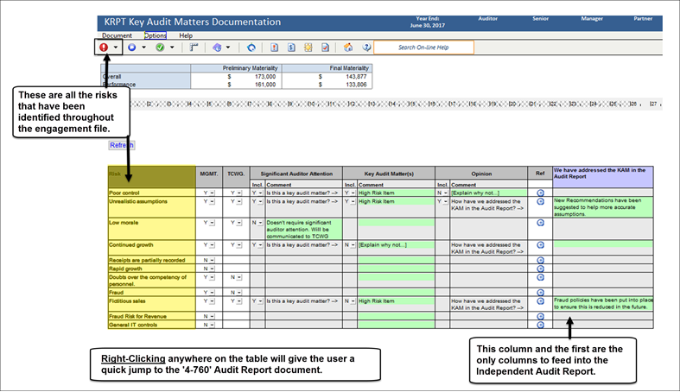This screenshot has width=680, height=392.
Task: Open MGMT. dropdown for General IT controls
Action: (x=212, y=325)
